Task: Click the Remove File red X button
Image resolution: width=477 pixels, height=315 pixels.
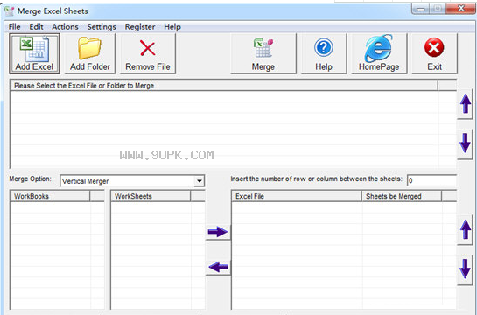Action: [x=148, y=53]
